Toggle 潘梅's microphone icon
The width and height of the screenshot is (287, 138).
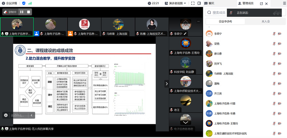tap(274, 83)
